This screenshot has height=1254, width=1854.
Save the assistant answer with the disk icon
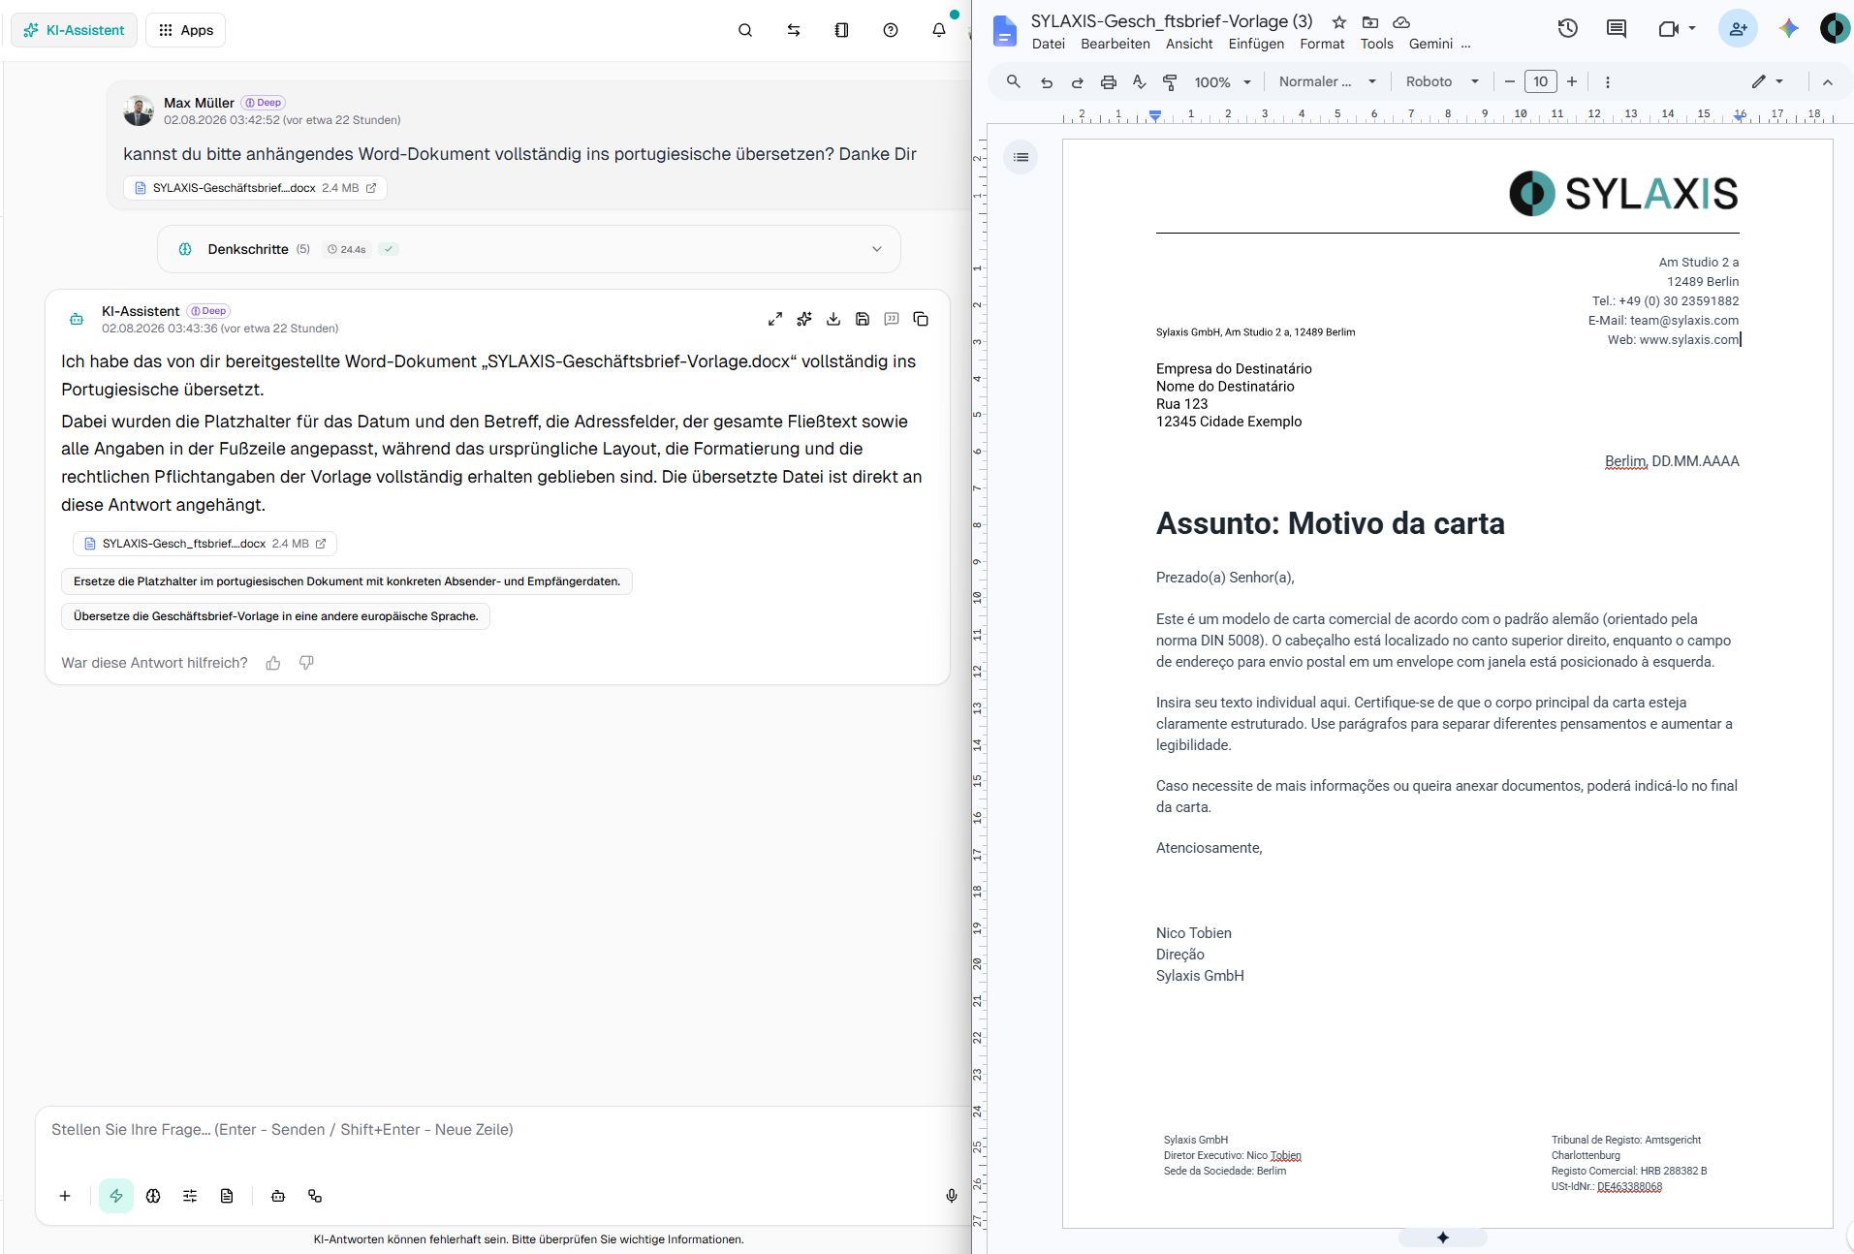[x=863, y=319]
